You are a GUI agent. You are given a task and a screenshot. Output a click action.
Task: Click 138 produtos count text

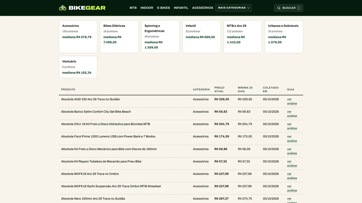[x=70, y=31]
